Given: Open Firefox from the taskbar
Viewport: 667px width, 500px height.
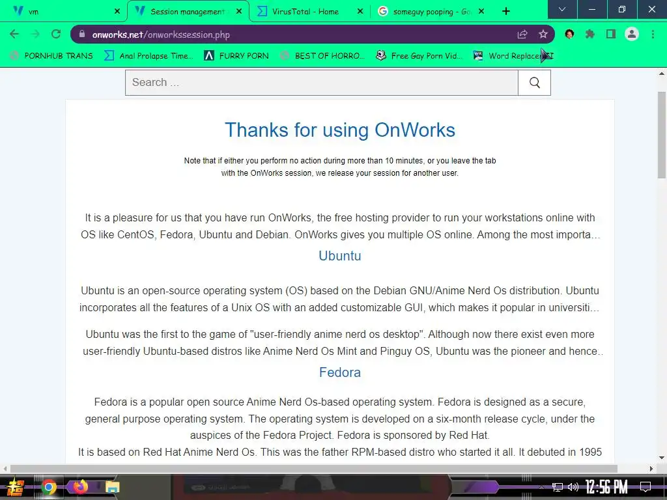Looking at the screenshot, I should click(x=80, y=486).
